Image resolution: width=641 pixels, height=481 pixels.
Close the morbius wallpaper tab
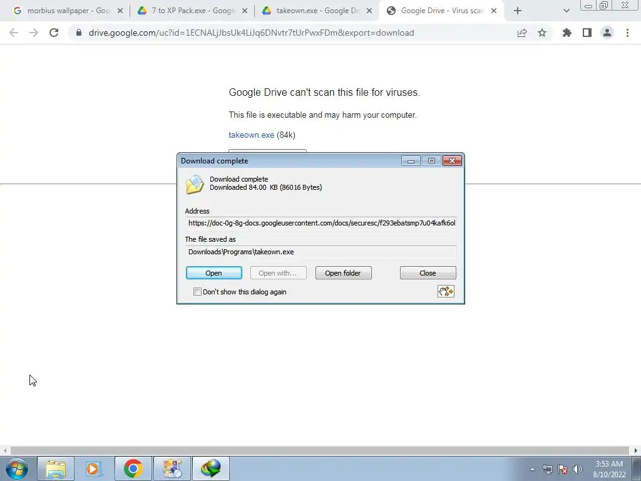(x=120, y=11)
